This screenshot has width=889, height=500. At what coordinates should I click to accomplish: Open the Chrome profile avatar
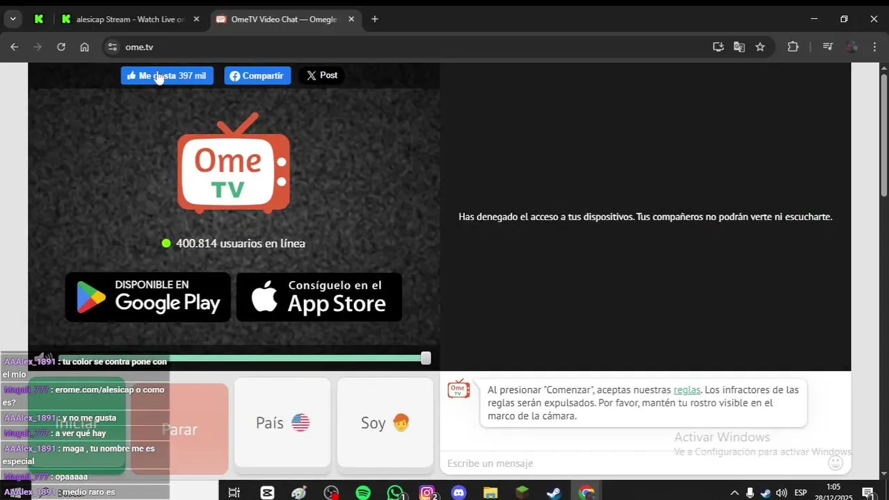tap(852, 47)
